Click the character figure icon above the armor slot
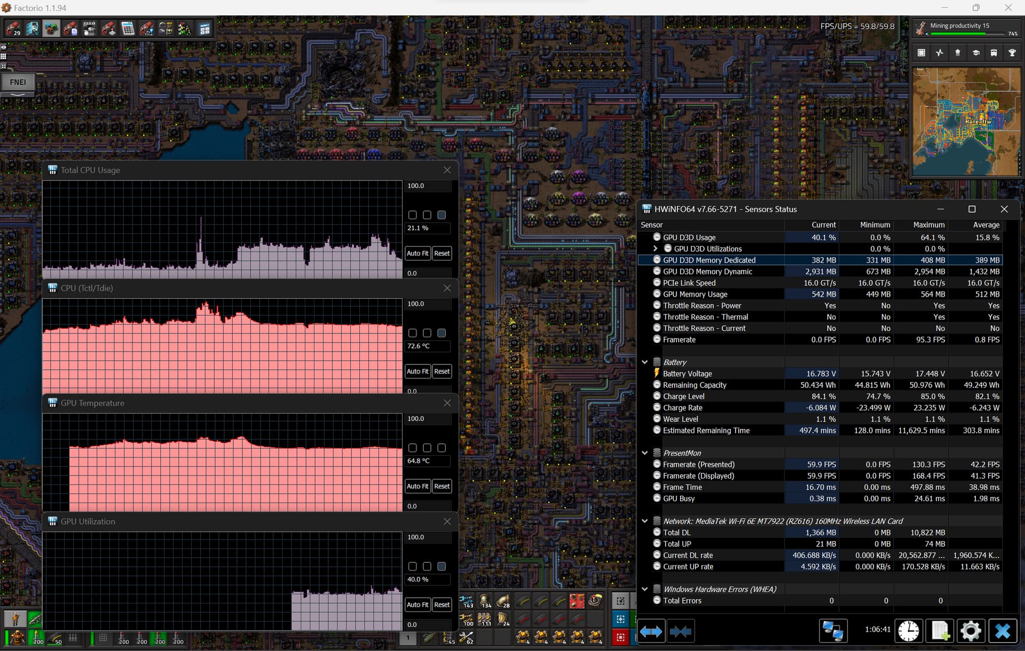 [x=15, y=619]
